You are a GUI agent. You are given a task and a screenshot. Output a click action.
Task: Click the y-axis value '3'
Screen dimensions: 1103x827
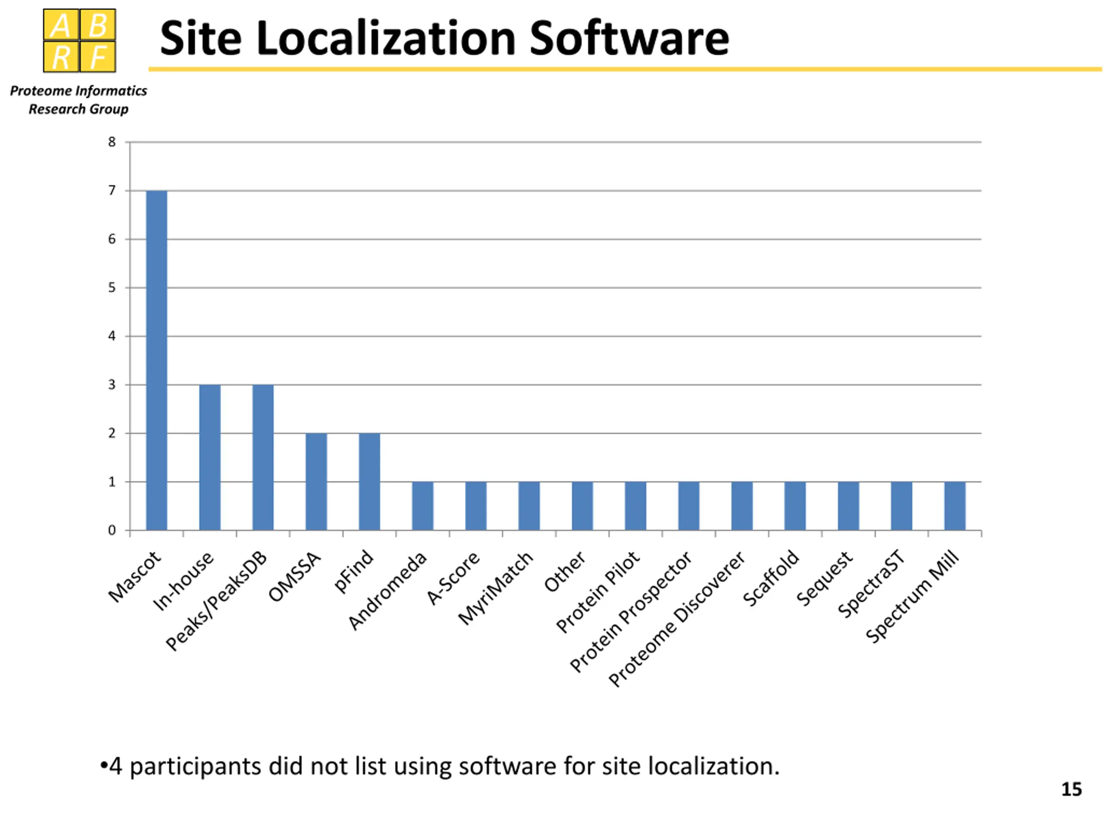(112, 385)
